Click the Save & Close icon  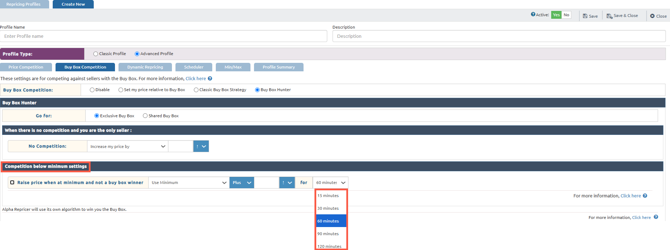tap(609, 16)
